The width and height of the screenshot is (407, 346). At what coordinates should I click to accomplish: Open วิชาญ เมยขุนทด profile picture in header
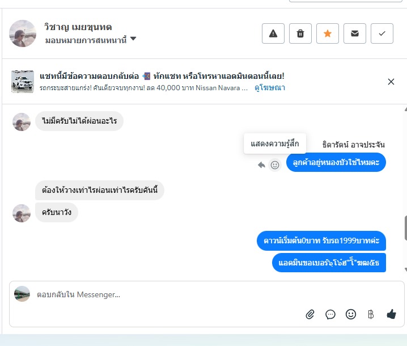coord(23,33)
